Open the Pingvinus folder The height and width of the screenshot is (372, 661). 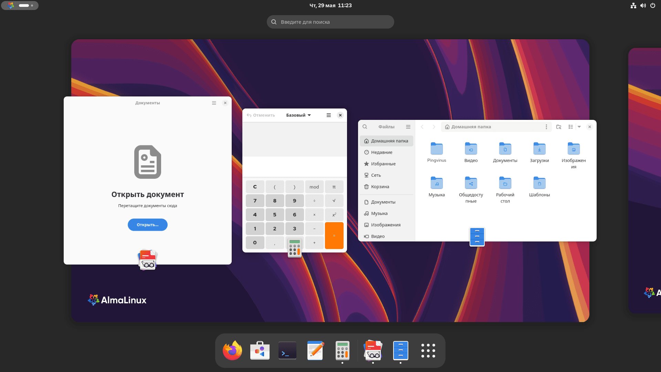pos(437,152)
